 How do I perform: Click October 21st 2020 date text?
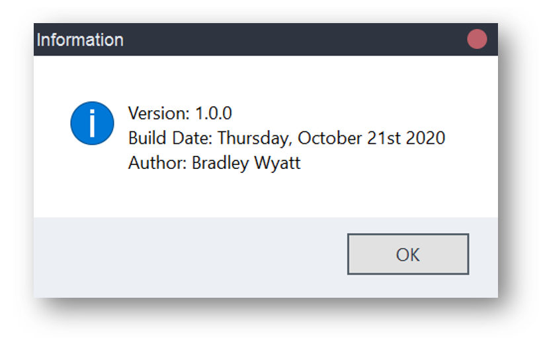tap(371, 138)
